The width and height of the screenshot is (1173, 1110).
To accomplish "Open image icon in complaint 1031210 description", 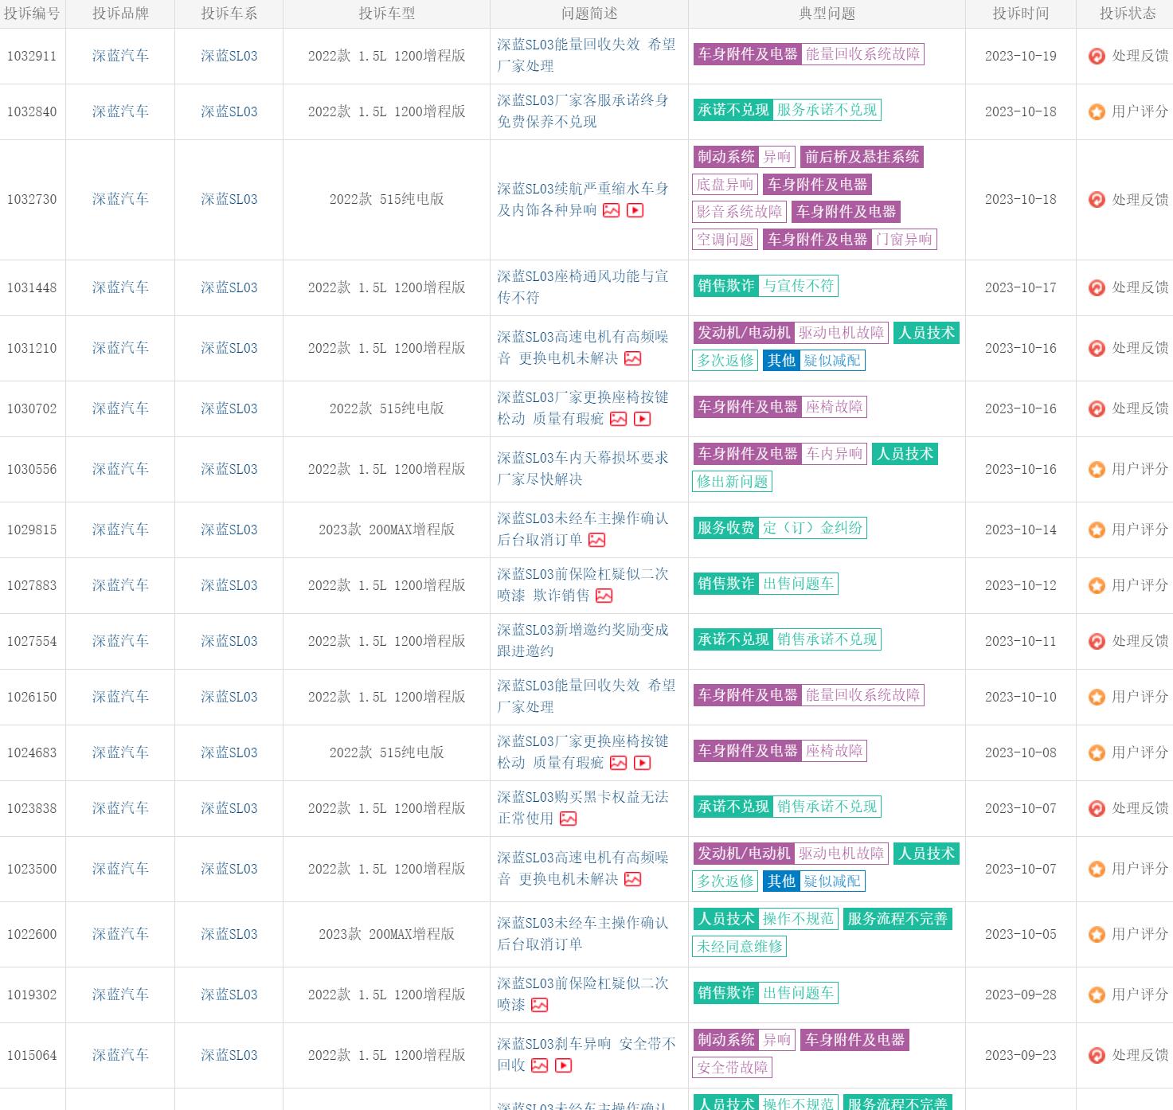I will tap(632, 358).
